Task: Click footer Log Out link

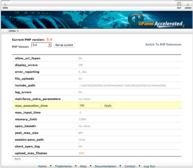Action: coord(149,166)
